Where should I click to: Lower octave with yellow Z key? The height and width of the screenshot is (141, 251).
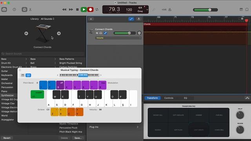pyautogui.click(x=55, y=112)
